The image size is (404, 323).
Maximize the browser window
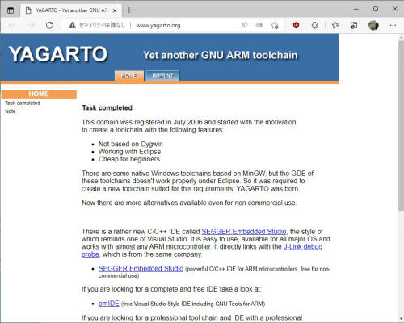(376, 9)
